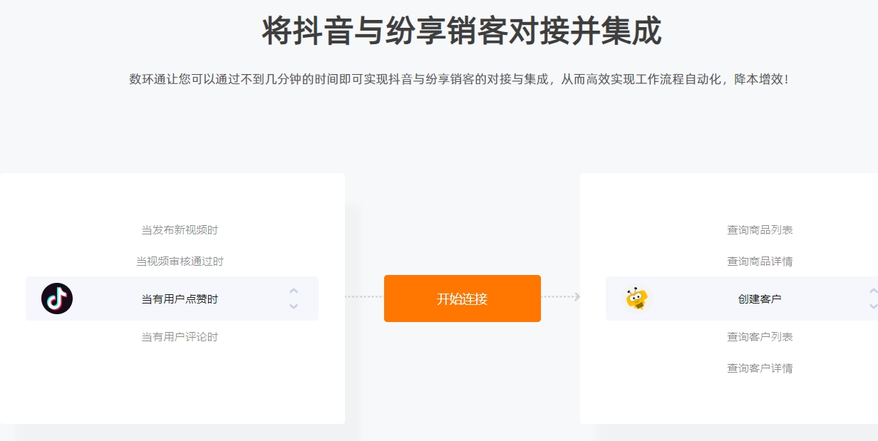Viewport: 878px width, 441px height.
Task: Select the 查询商品列表 action
Action: [x=760, y=230]
